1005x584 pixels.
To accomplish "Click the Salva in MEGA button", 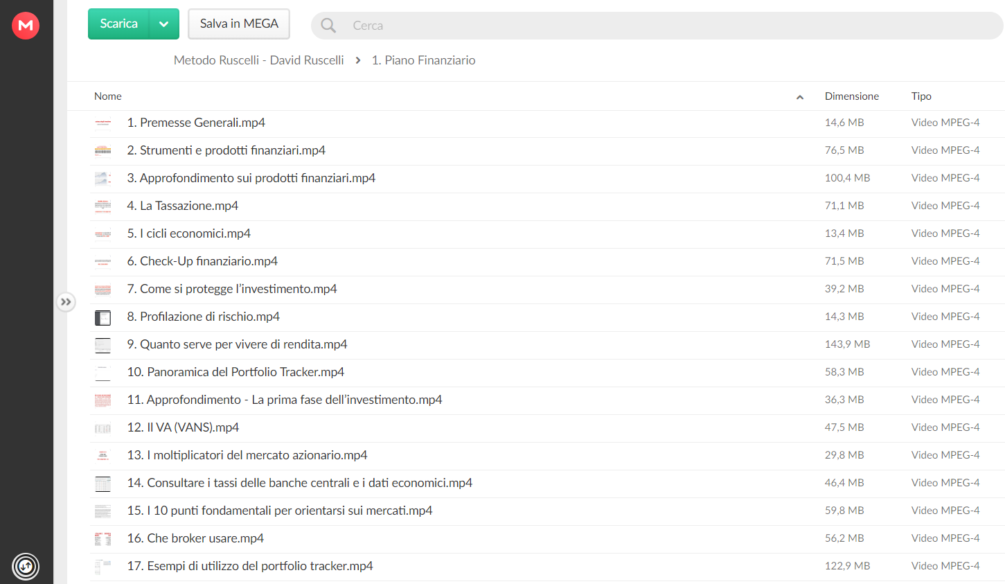I will [x=239, y=24].
